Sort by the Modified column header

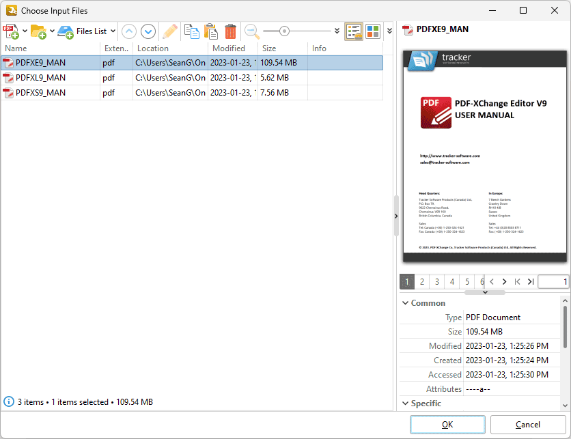coord(233,48)
